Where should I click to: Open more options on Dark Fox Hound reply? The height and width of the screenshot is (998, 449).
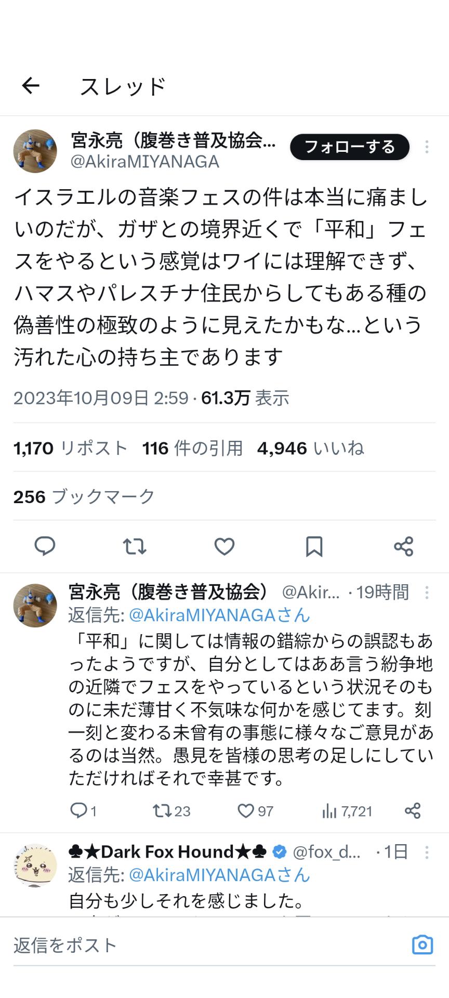427,852
